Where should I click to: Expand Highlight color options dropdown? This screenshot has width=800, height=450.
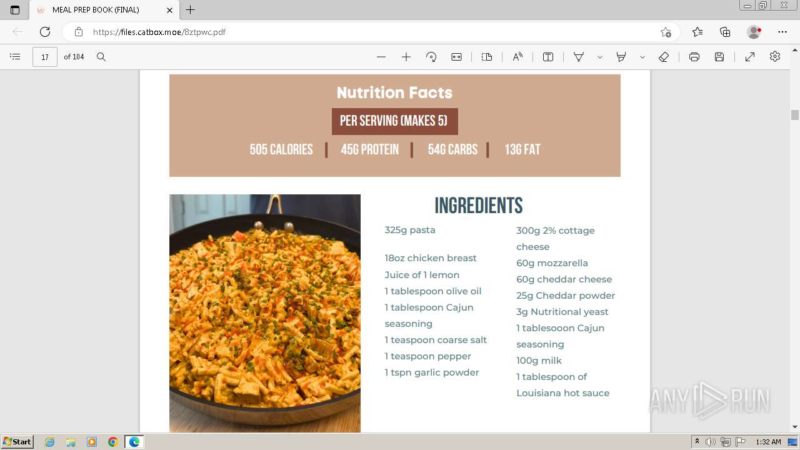click(x=642, y=57)
